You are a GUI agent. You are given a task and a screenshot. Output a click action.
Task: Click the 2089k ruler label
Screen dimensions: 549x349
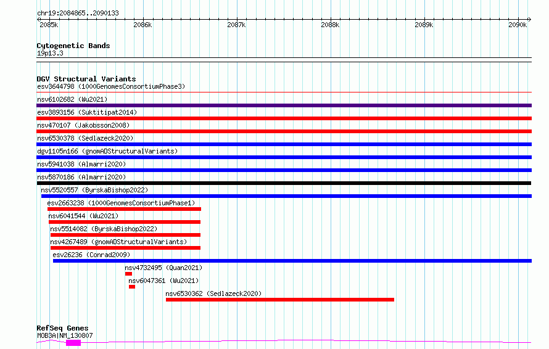(424, 25)
